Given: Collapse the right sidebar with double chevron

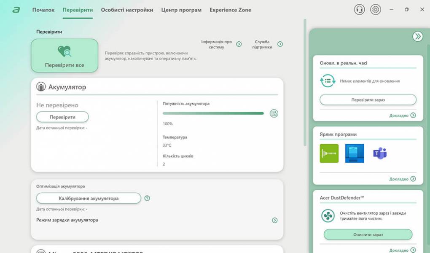Looking at the screenshot, I should 417,36.
